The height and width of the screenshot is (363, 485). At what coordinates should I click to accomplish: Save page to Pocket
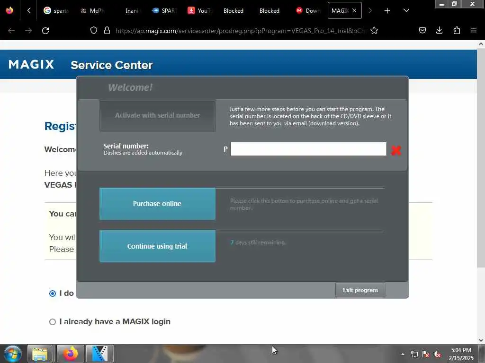pos(422,30)
